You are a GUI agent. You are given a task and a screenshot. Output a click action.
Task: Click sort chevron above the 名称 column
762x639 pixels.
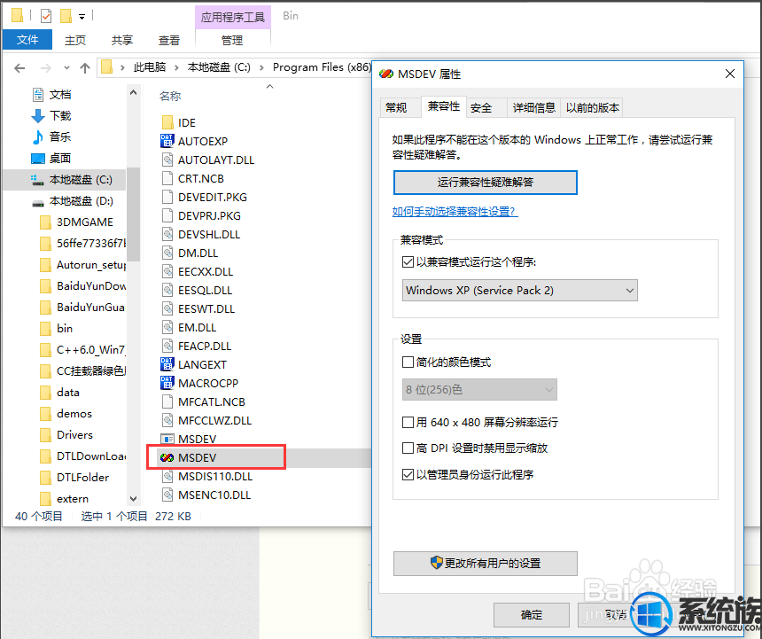269,87
